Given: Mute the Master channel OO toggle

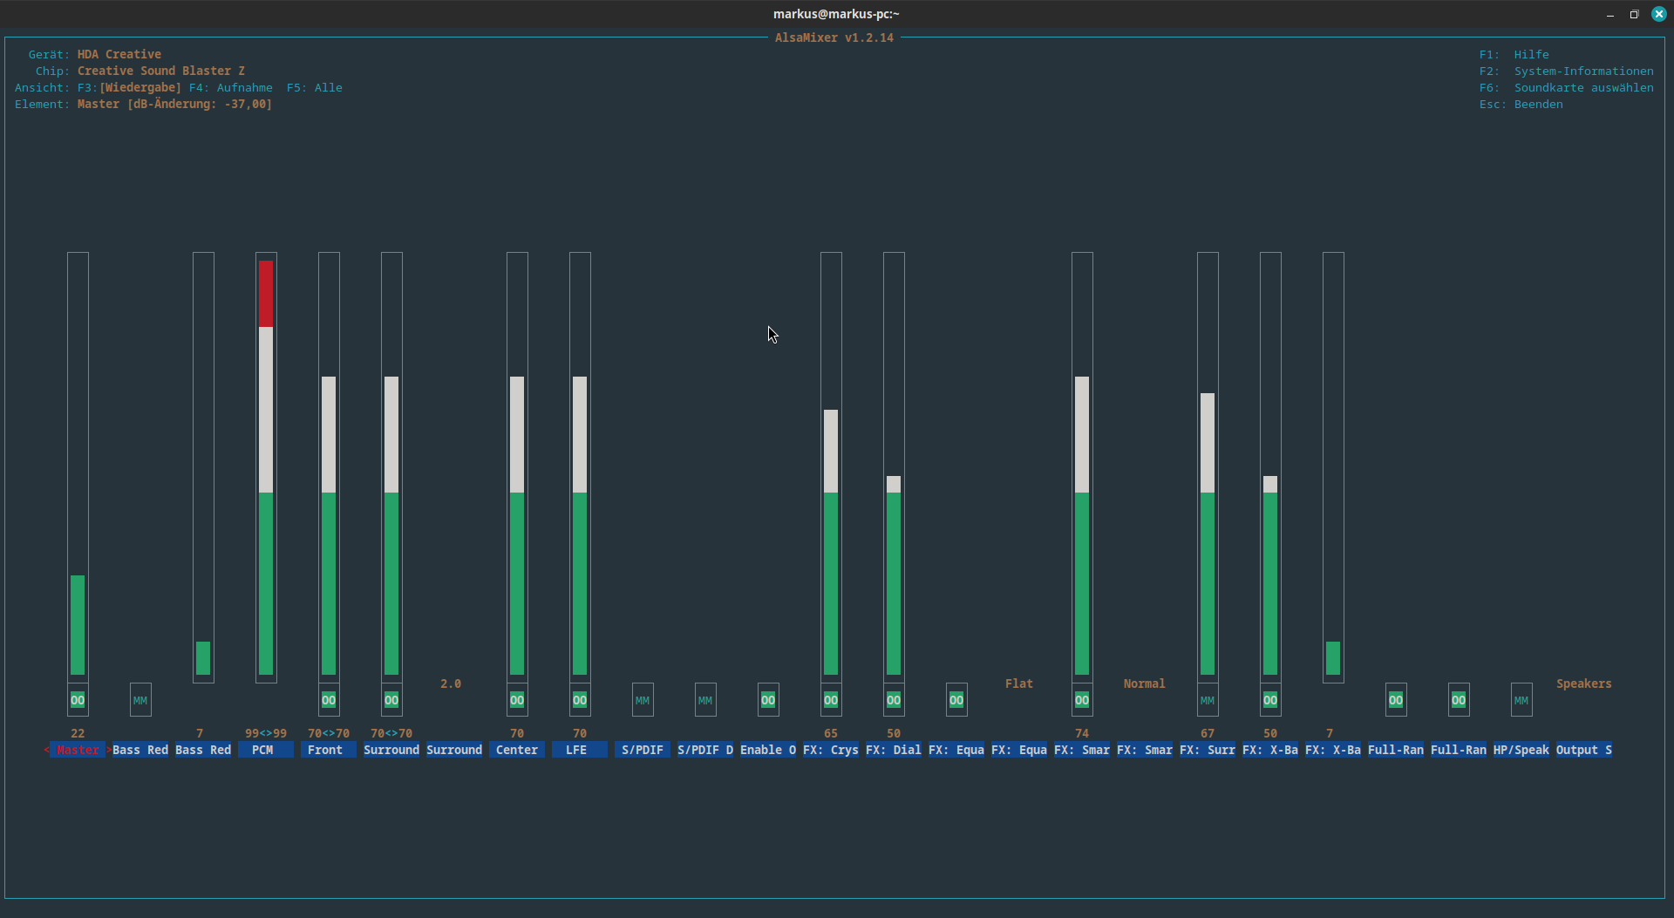Looking at the screenshot, I should click(x=78, y=700).
